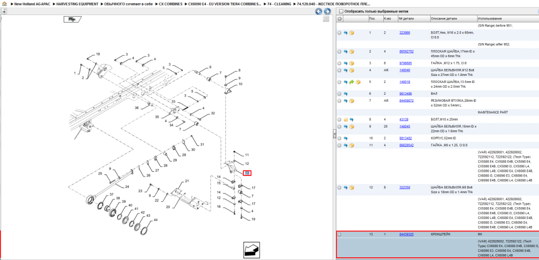Viewport: 539px width, 260px height.
Task: Open part number link 43139
Action: click(404, 119)
